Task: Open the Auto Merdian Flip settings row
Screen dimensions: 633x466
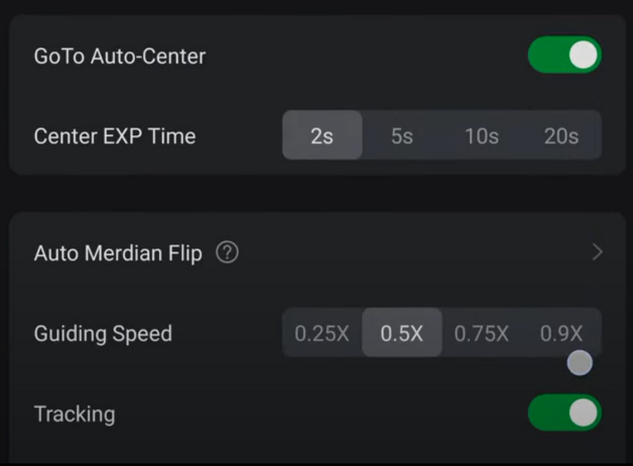Action: click(x=318, y=252)
